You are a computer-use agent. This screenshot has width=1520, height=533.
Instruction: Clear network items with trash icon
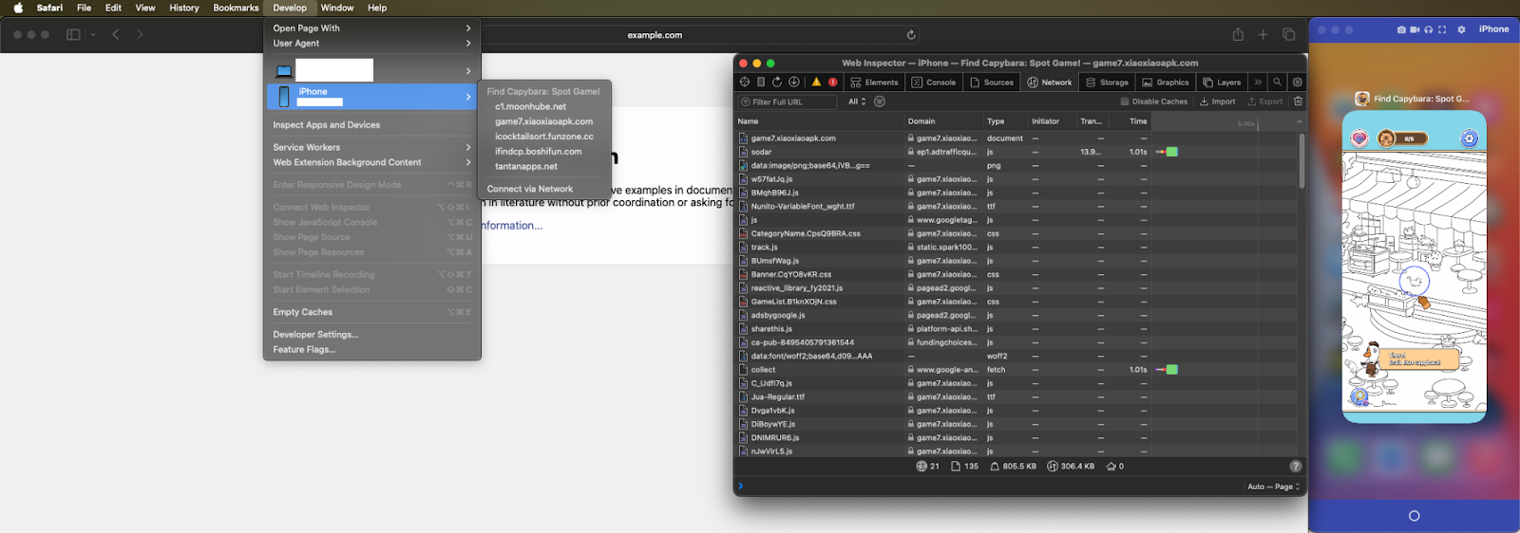pyautogui.click(x=1298, y=101)
